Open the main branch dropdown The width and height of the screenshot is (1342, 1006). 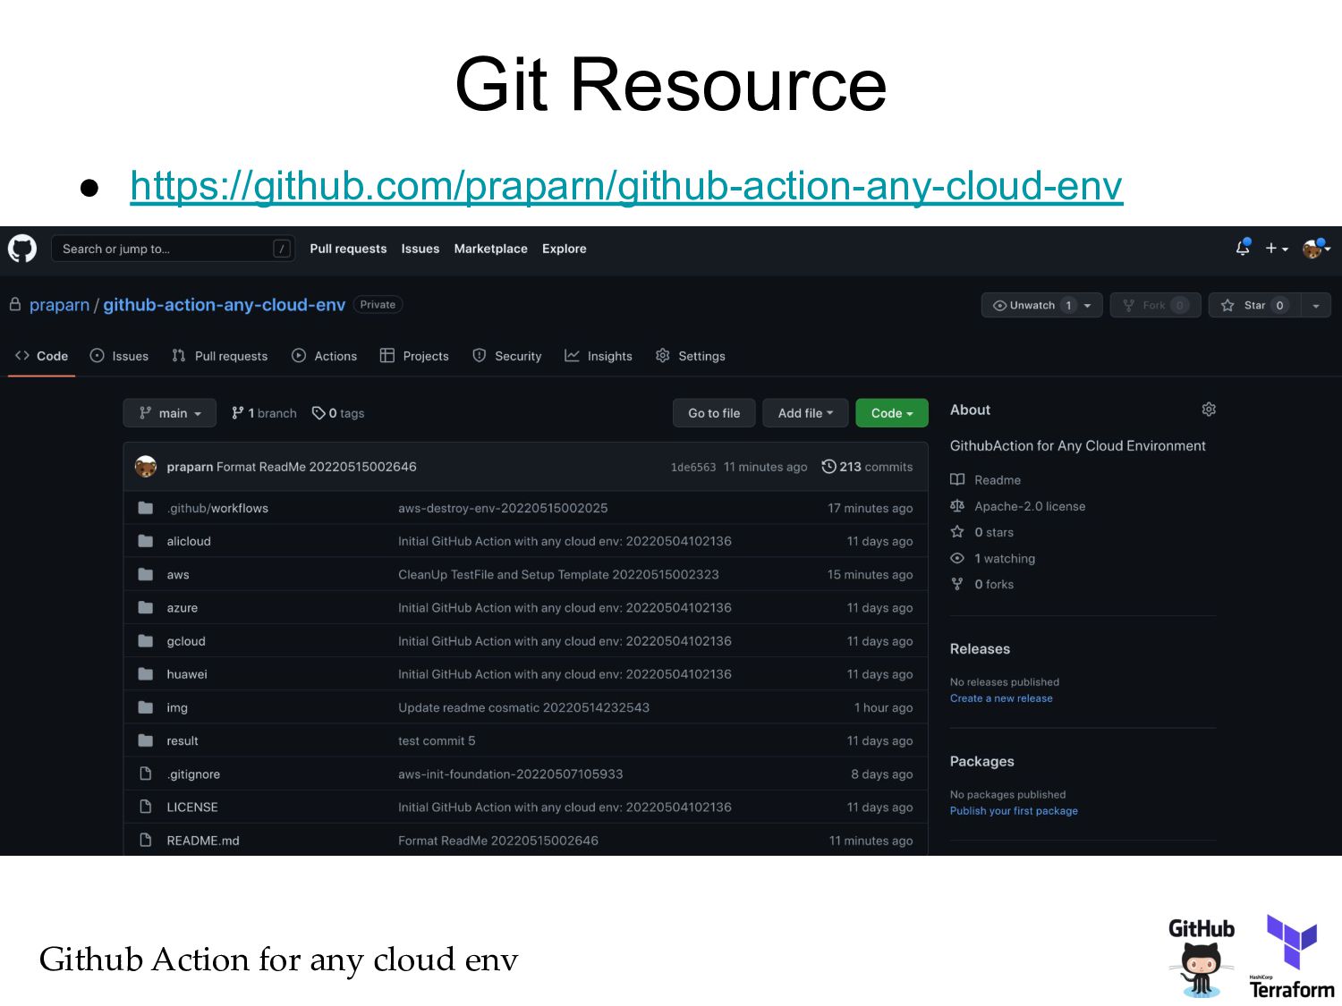[x=170, y=413]
